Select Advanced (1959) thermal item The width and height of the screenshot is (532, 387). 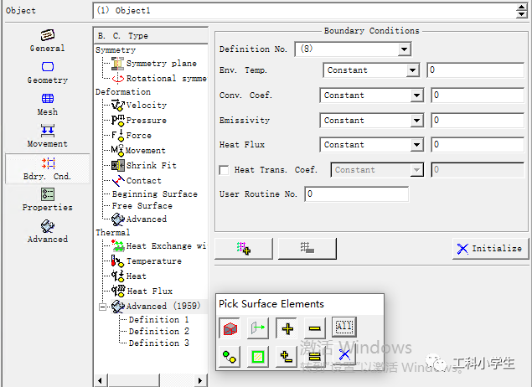coord(156,306)
